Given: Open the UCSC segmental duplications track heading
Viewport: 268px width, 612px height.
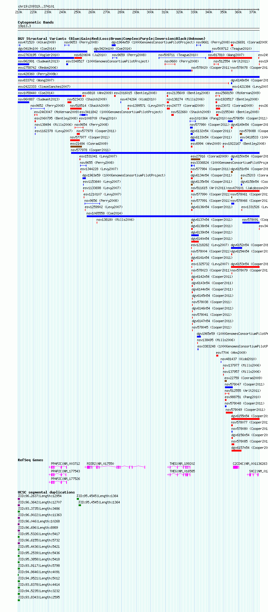Looking at the screenshot, I should 46,492.
